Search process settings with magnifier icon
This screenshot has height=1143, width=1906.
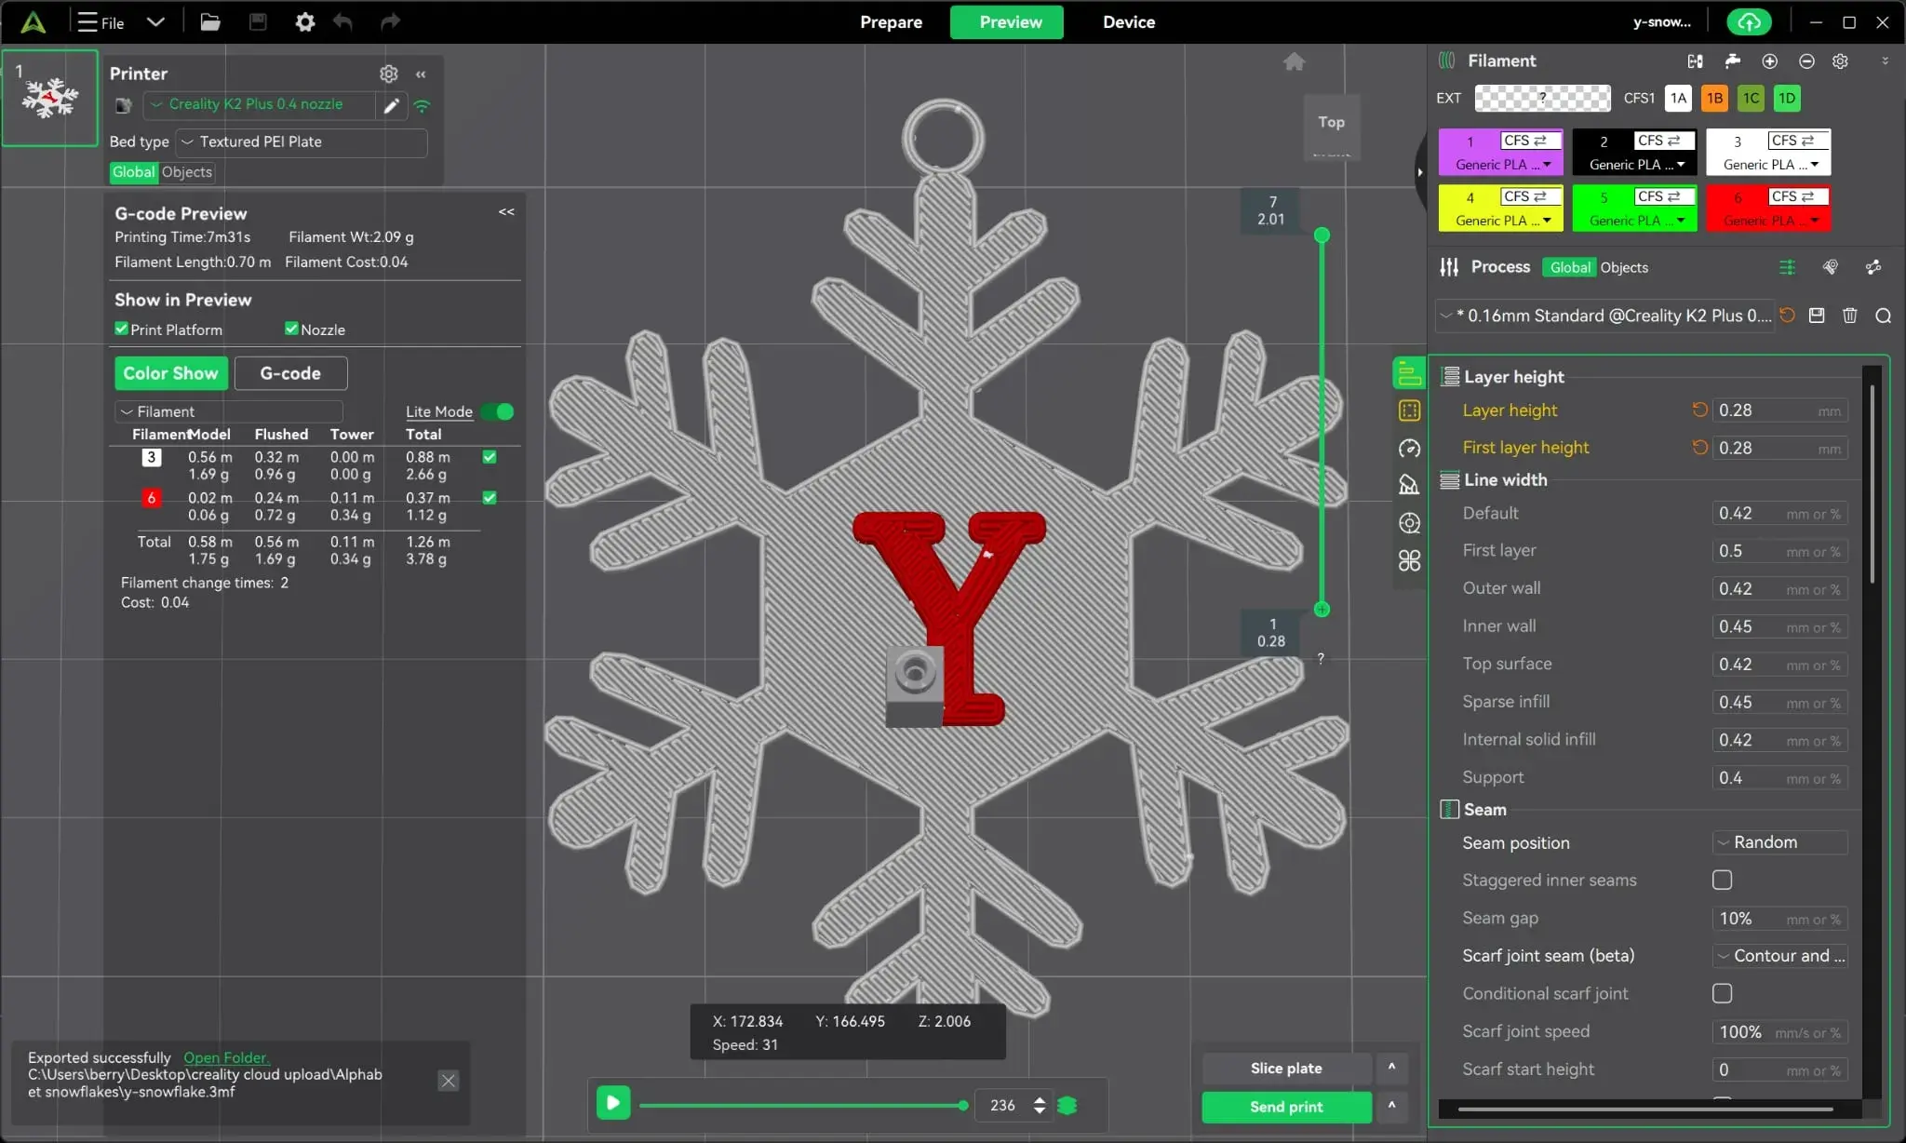click(x=1883, y=316)
